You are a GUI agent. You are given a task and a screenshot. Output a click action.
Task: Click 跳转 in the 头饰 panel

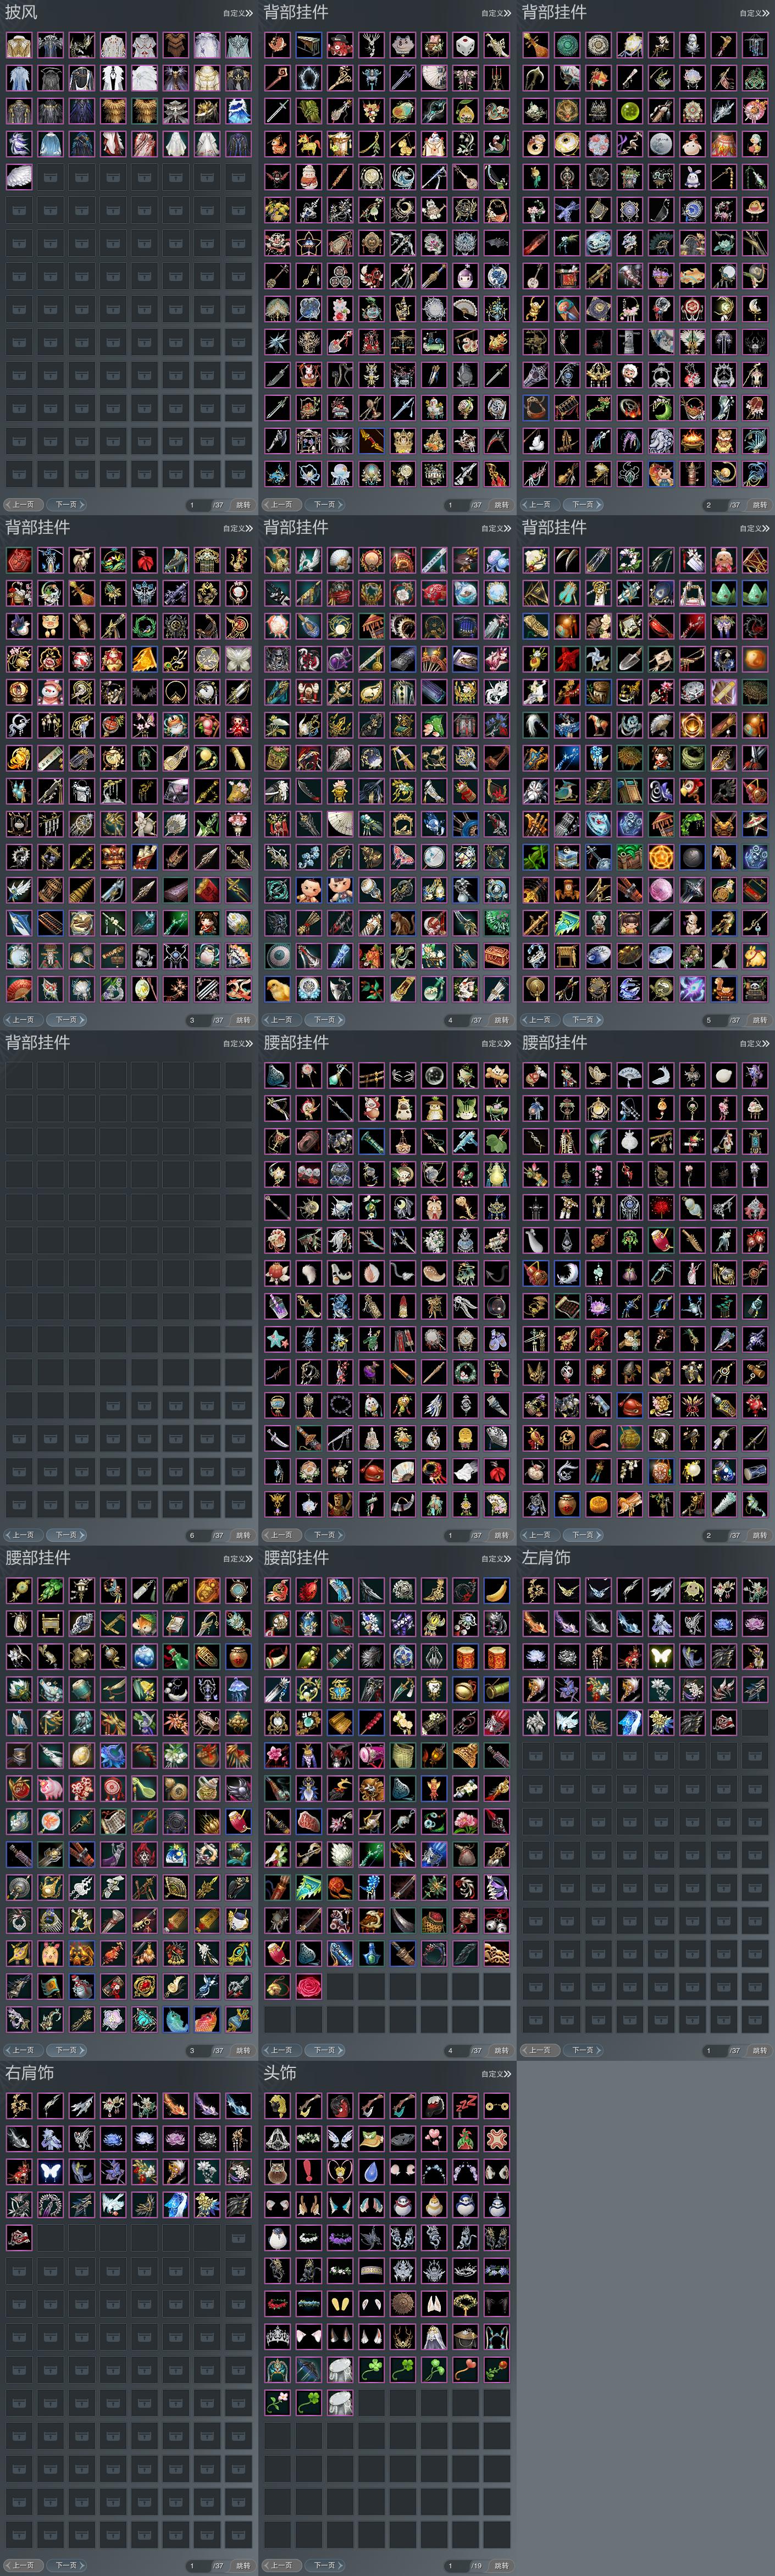click(501, 2565)
